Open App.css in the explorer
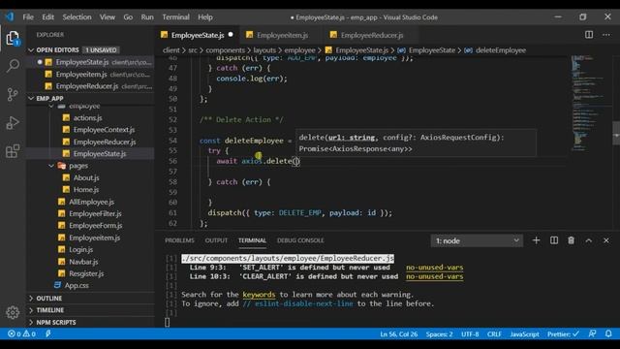 pos(77,285)
